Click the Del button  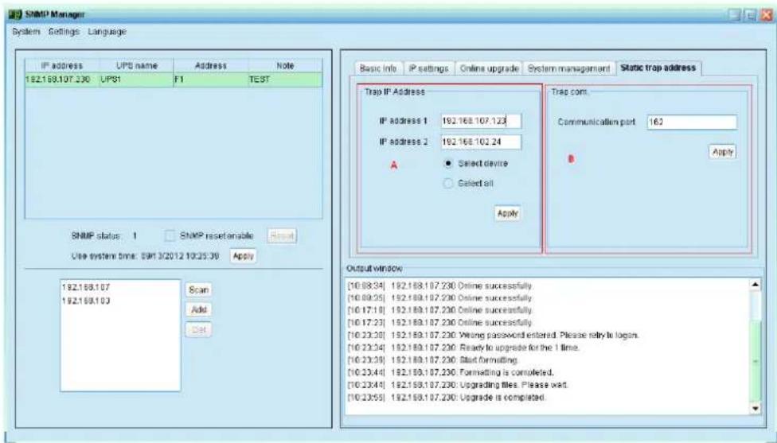(199, 330)
